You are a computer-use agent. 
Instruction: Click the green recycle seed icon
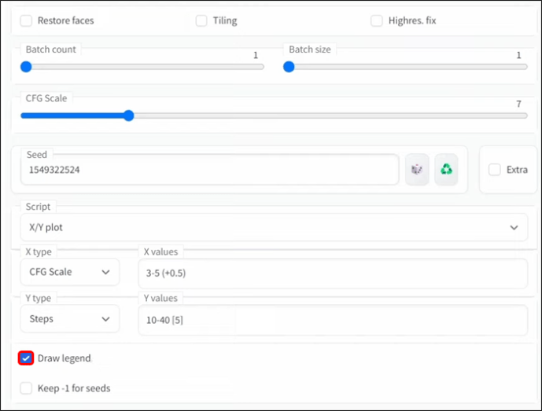click(446, 169)
